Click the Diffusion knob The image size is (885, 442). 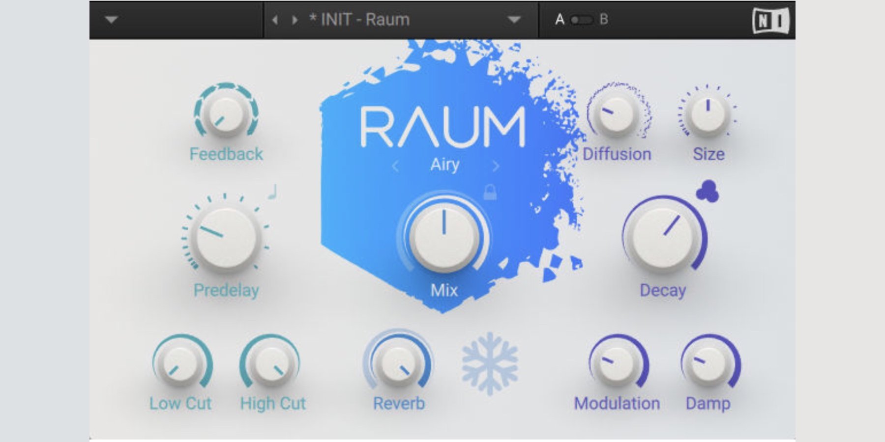point(617,114)
